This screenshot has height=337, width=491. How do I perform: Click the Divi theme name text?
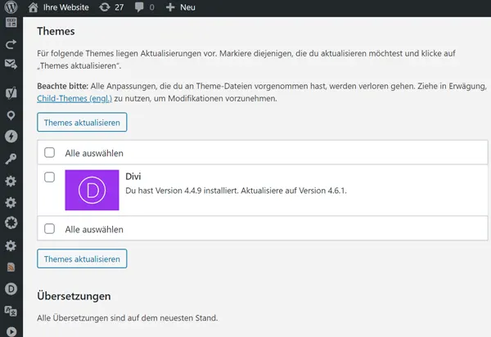pos(133,177)
